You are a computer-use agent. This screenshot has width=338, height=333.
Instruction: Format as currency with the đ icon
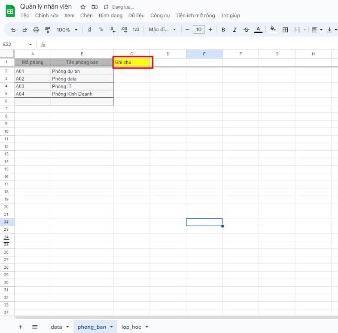(89, 30)
